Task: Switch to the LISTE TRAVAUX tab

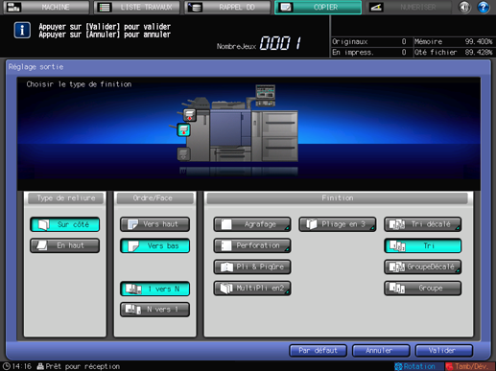Action: [137, 7]
